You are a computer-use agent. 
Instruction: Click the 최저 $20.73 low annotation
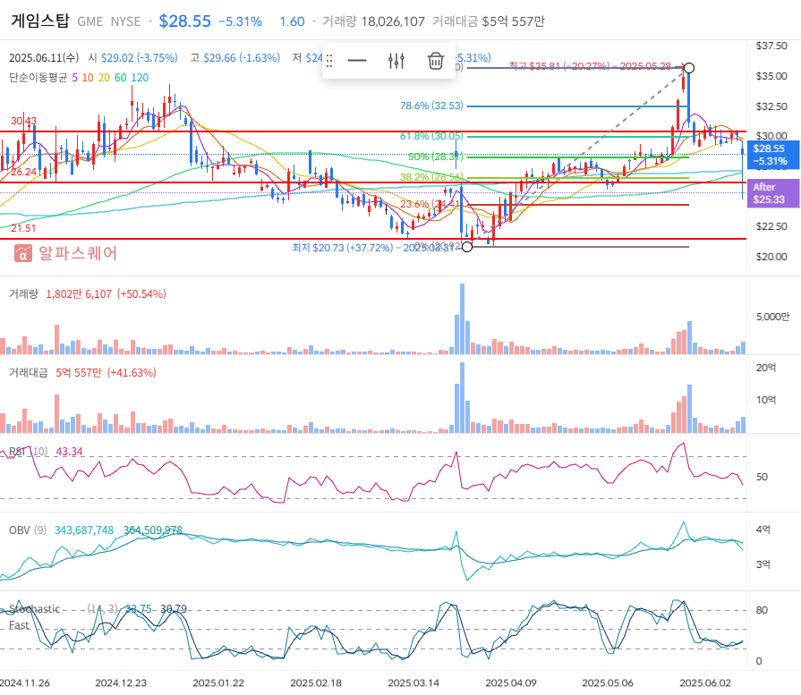373,248
